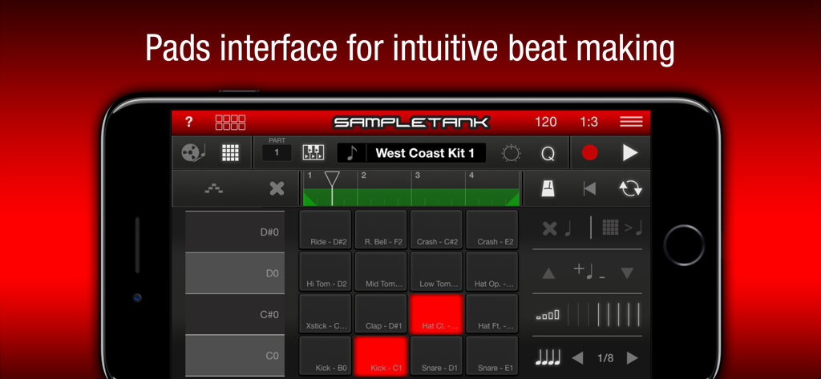Tap the down triangle transpose arrow
The height and width of the screenshot is (379, 821).
tap(627, 272)
